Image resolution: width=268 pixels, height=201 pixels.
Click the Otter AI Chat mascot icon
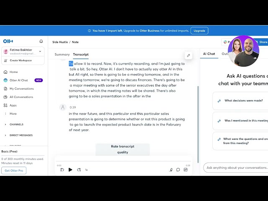click(5, 80)
